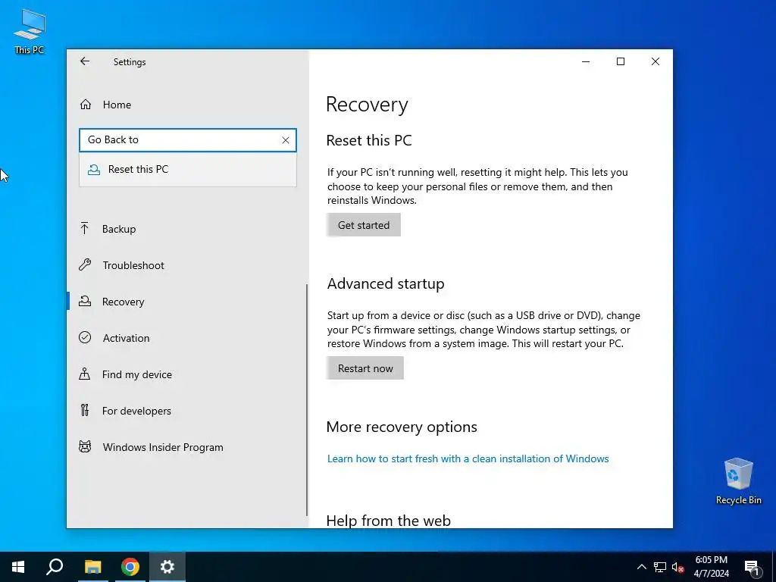
Task: Click the Find my device icon
Action: [x=85, y=374]
